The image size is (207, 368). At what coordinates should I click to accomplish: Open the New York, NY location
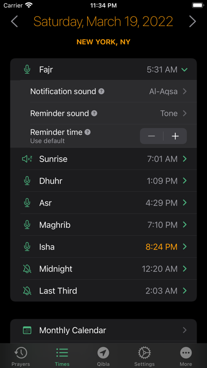point(103,42)
